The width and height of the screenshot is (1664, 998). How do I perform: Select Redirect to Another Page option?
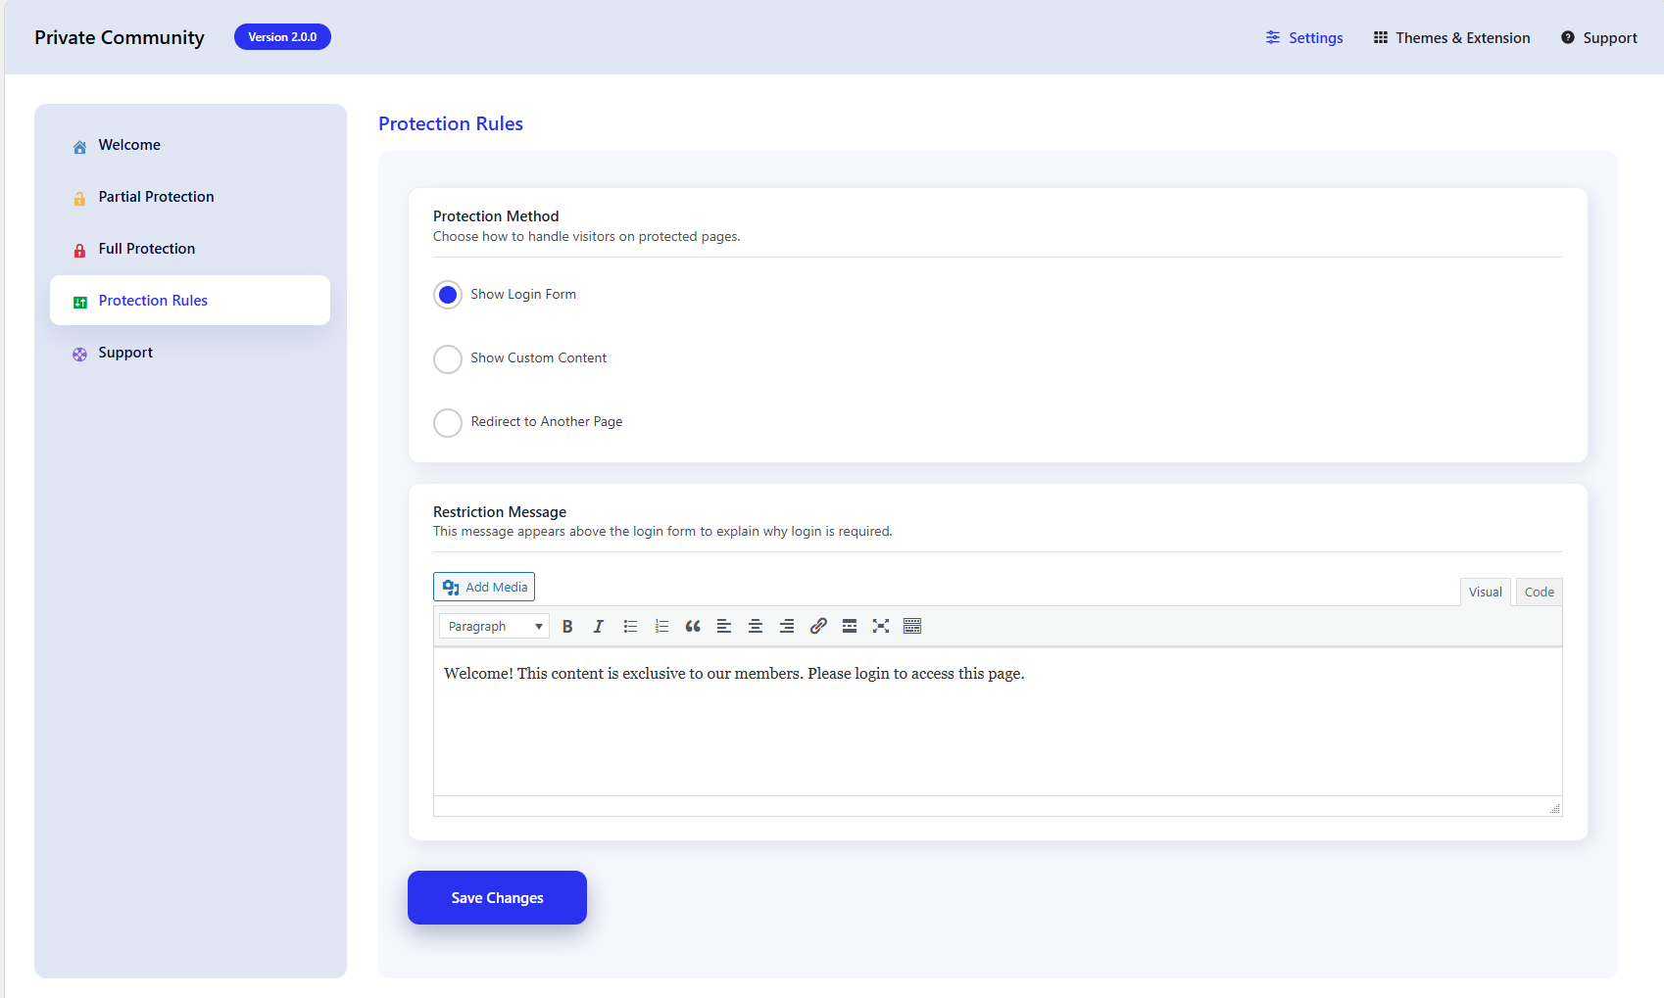pos(448,422)
